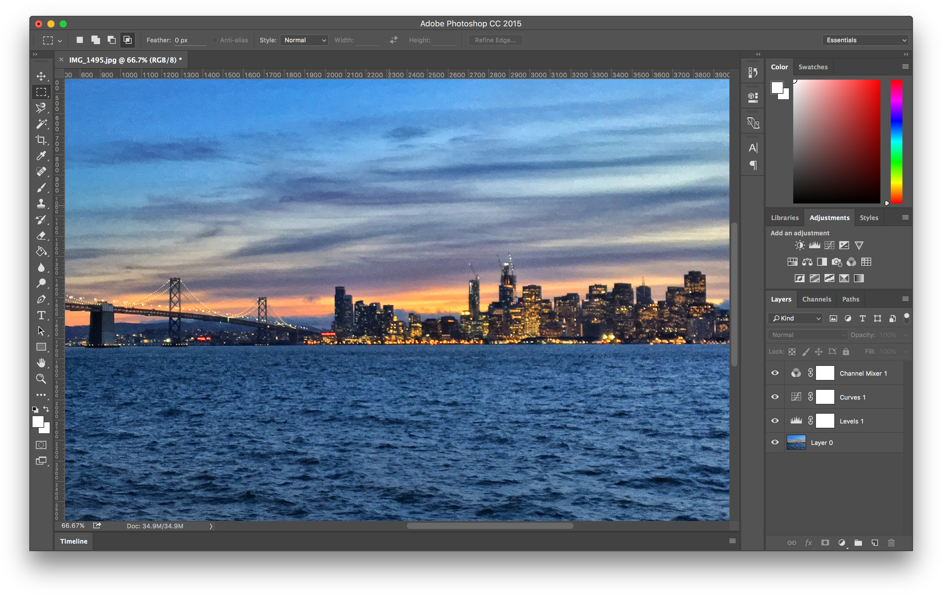Hide the Channel Mixer 1 layer
This screenshot has width=942, height=596.
[x=775, y=373]
